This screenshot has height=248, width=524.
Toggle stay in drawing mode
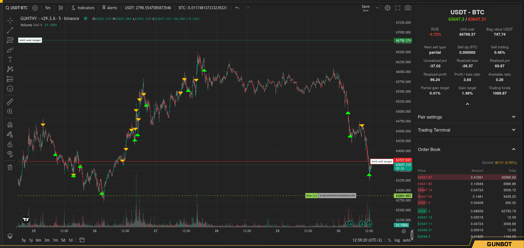[10, 135]
